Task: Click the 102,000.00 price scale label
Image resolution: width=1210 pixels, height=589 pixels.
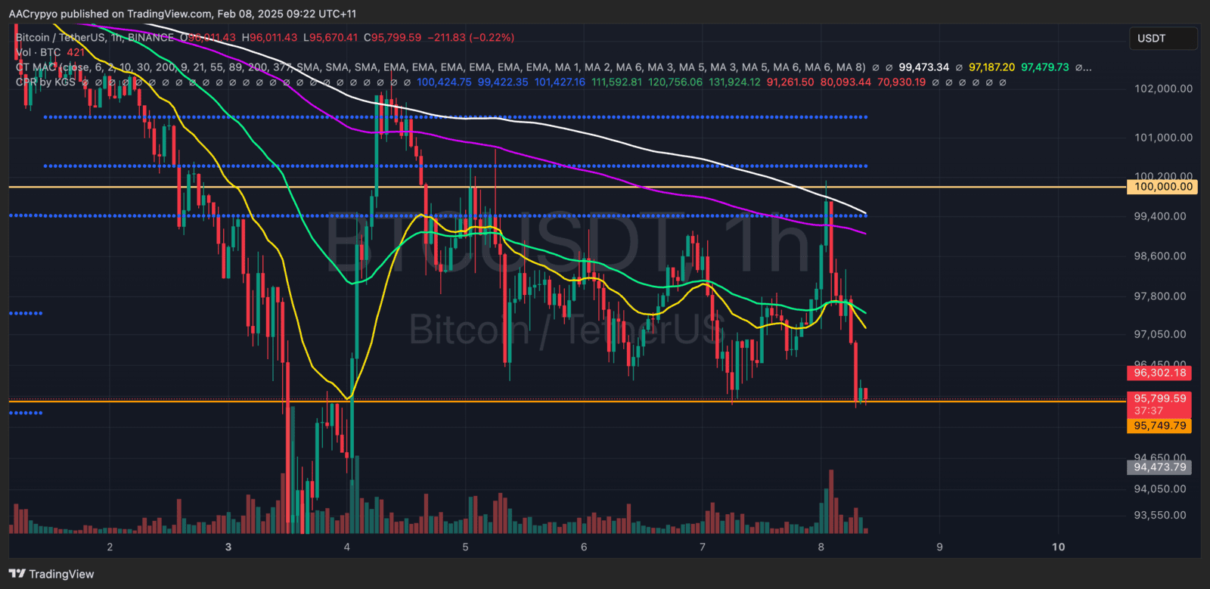Action: point(1163,88)
